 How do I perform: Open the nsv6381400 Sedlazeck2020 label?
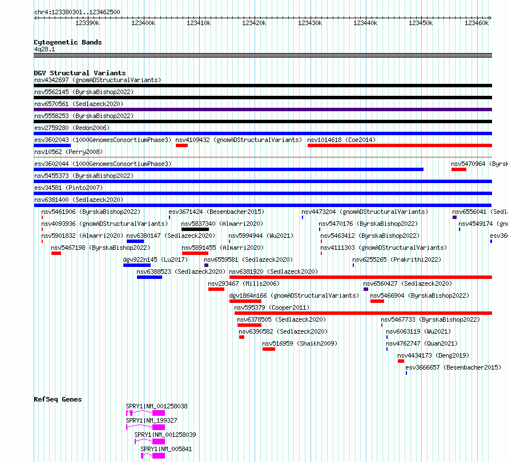click(x=79, y=200)
